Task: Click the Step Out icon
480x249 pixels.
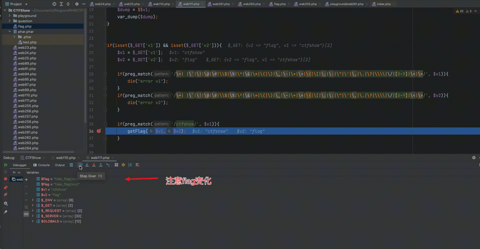Action: pyautogui.click(x=101, y=165)
